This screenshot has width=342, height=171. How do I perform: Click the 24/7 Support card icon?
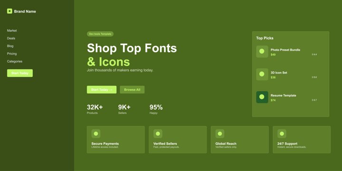click(282, 133)
